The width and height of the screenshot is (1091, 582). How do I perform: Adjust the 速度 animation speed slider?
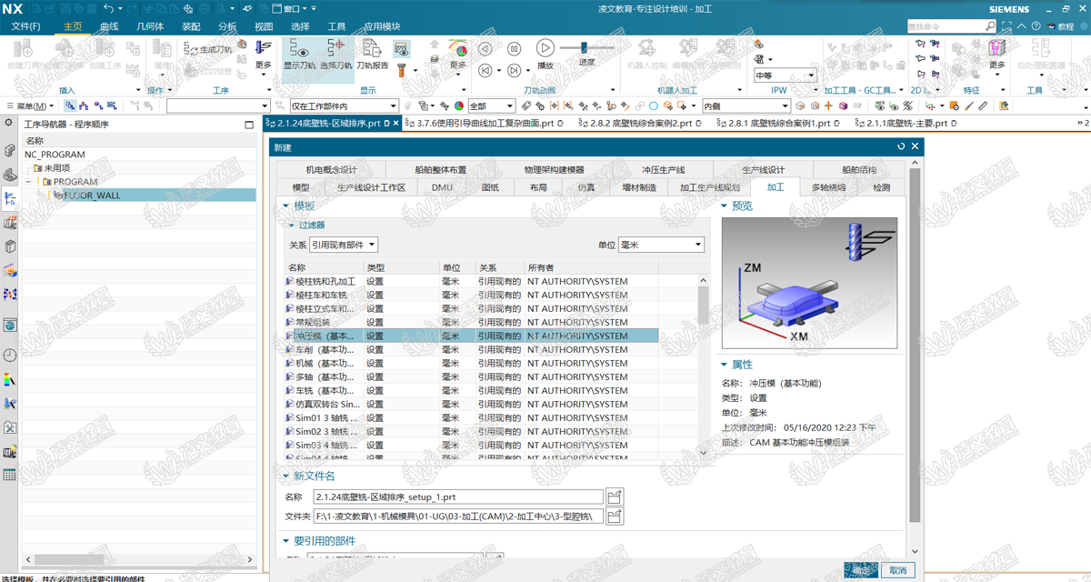pyautogui.click(x=586, y=47)
